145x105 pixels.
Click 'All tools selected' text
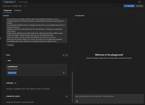click(x=12, y=69)
